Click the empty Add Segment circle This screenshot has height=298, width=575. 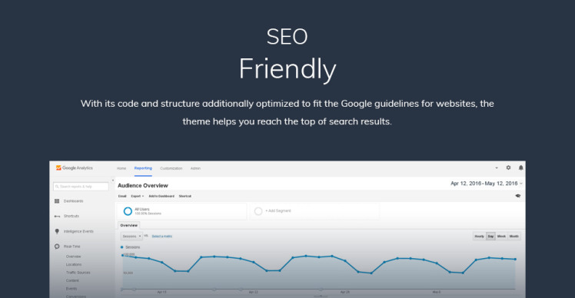click(x=258, y=211)
